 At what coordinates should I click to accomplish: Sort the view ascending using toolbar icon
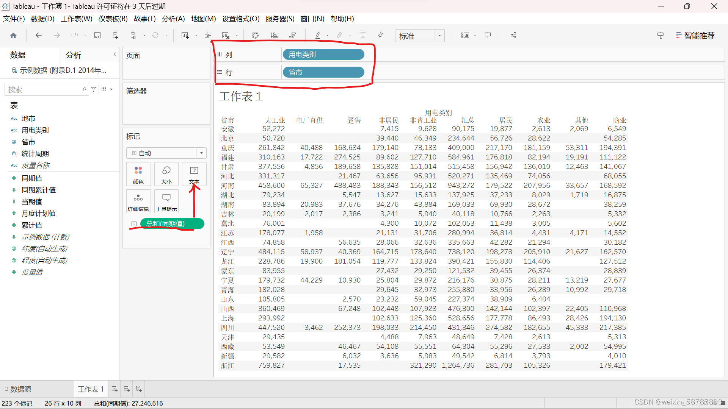click(274, 35)
